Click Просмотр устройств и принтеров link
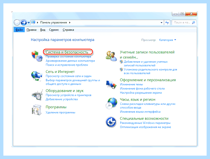This screenshot has height=159, width=210. [68, 95]
